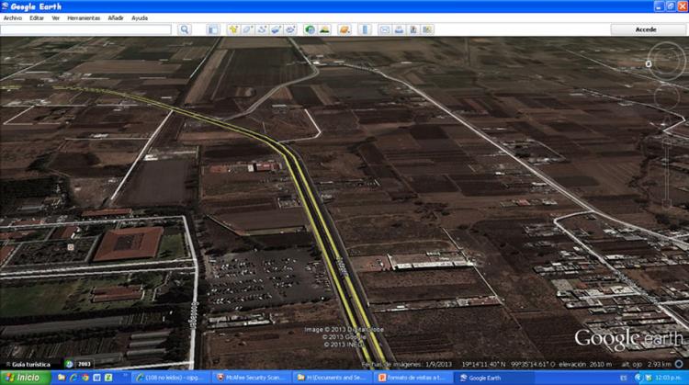Open the Guía turística tour guide

coord(28,365)
